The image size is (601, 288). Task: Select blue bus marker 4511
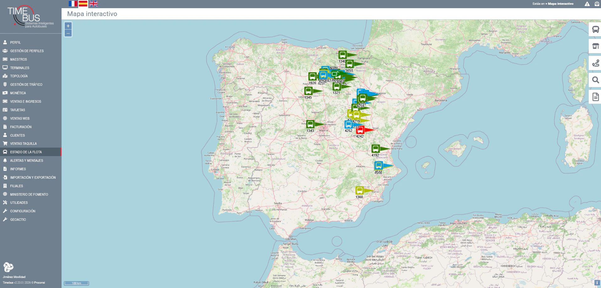[379, 166]
